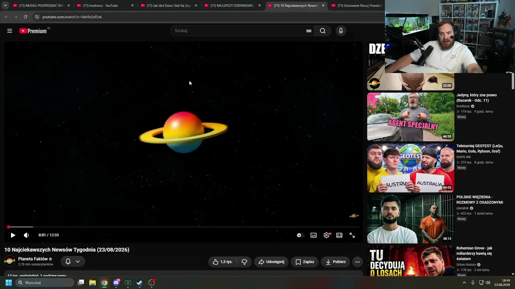Open the AGENT SPECJALNY video thumbnail
The height and width of the screenshot is (289, 515).
[410, 117]
